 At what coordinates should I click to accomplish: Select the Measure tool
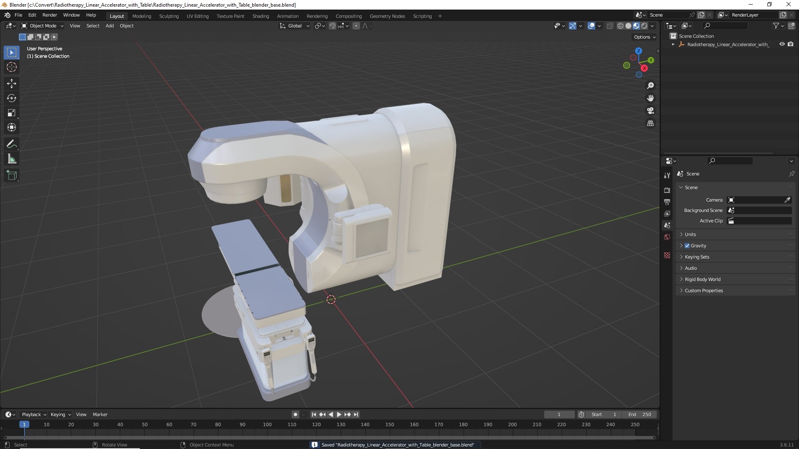click(x=12, y=159)
